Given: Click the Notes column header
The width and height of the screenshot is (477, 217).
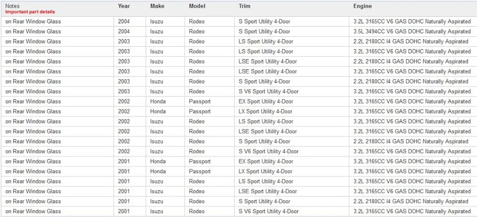Looking at the screenshot, I should (12, 6).
